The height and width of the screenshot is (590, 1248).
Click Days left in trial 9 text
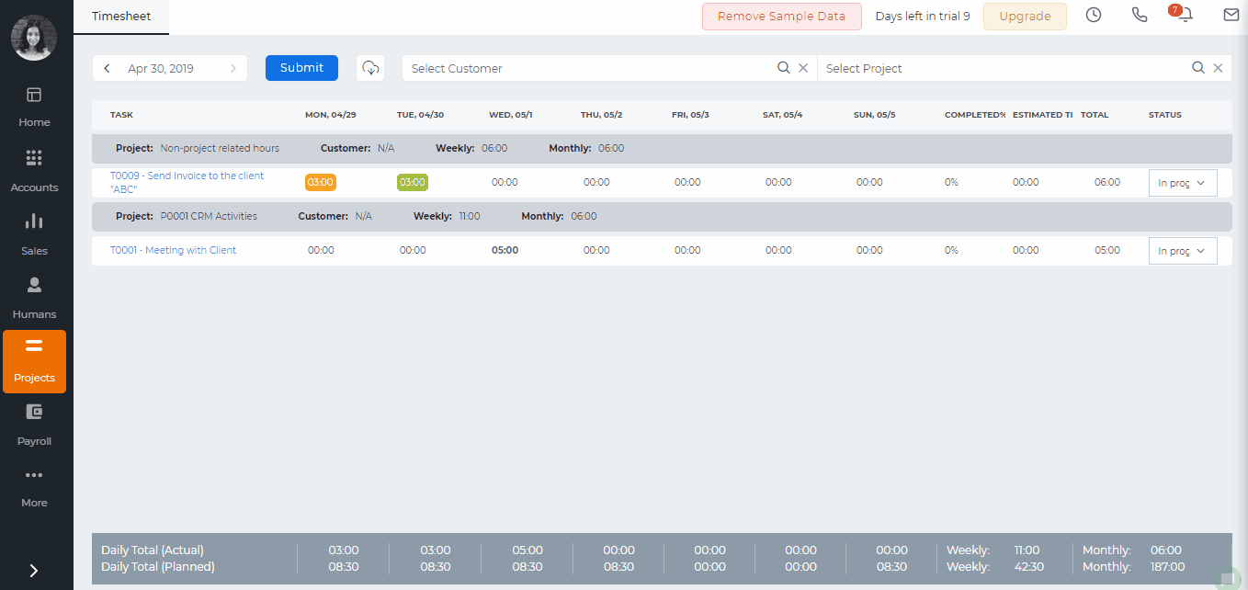tap(923, 17)
